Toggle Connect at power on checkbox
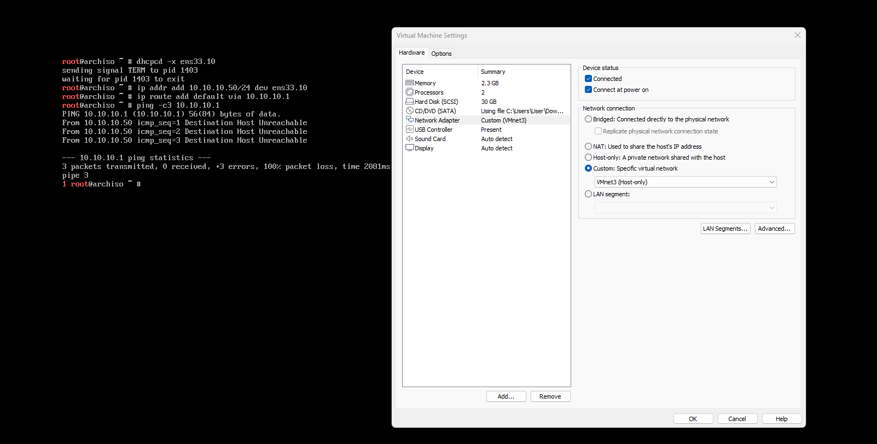Screen dimensions: 877x444 click(589, 90)
